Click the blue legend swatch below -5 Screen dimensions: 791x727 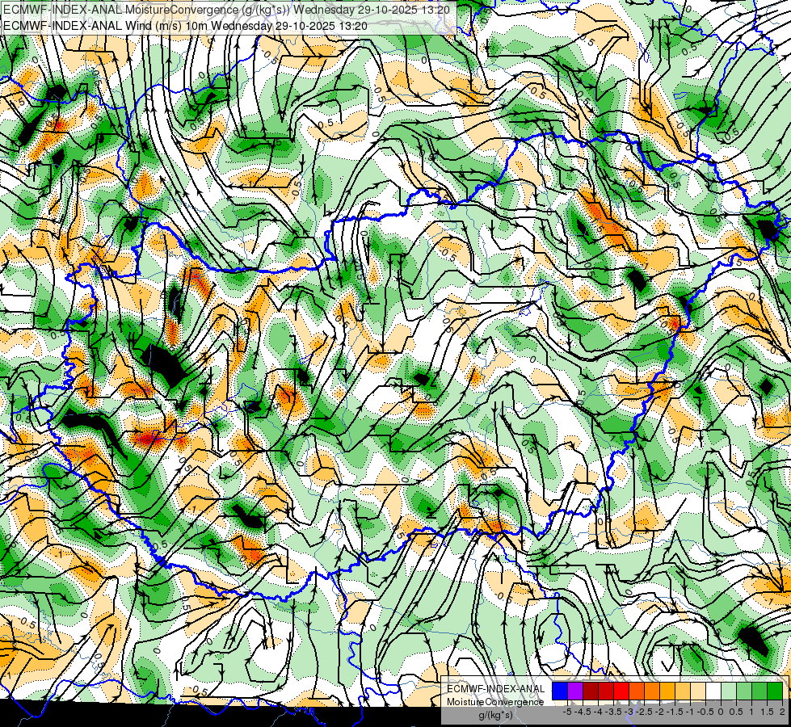click(x=560, y=691)
